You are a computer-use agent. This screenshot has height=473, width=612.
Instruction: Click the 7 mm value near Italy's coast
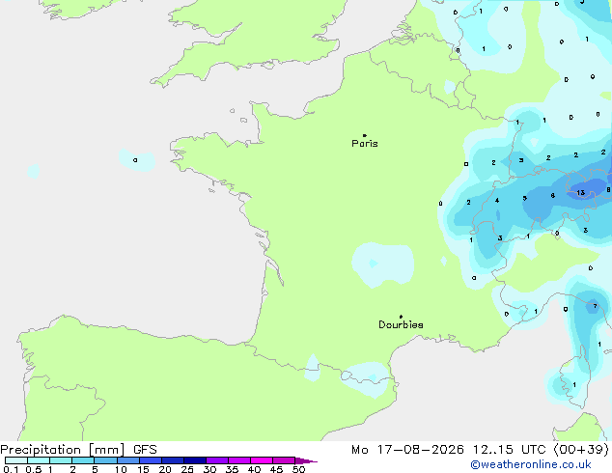595,306
